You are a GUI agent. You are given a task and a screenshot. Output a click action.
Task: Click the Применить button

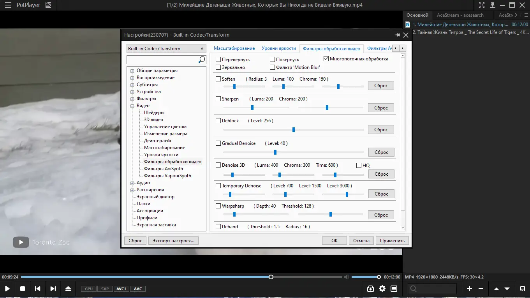click(393, 241)
